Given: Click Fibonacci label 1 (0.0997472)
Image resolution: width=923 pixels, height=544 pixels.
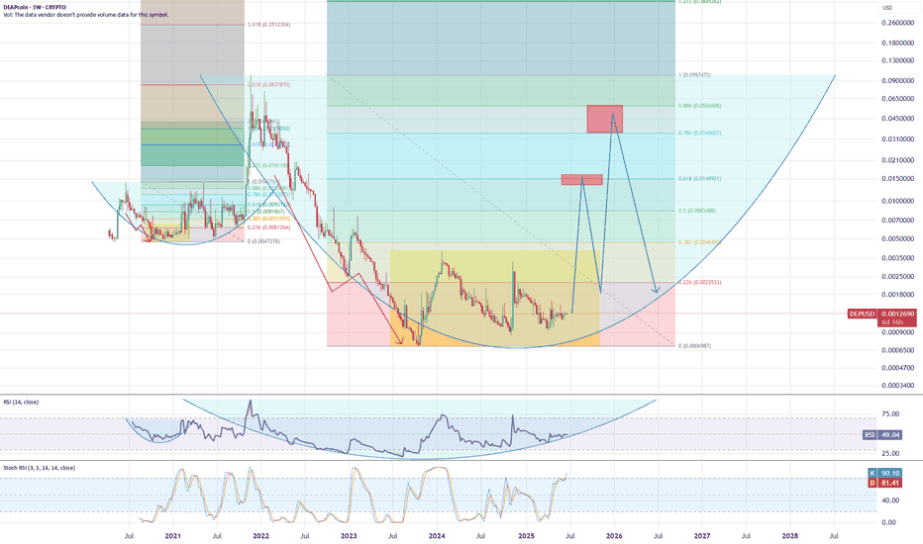Looking at the screenshot, I should 694,75.
